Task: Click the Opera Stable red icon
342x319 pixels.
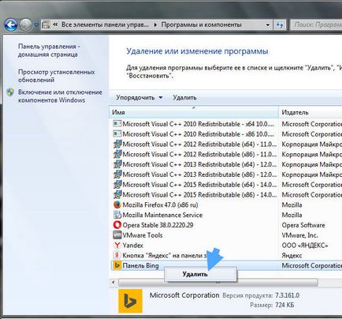Action: pos(117,225)
